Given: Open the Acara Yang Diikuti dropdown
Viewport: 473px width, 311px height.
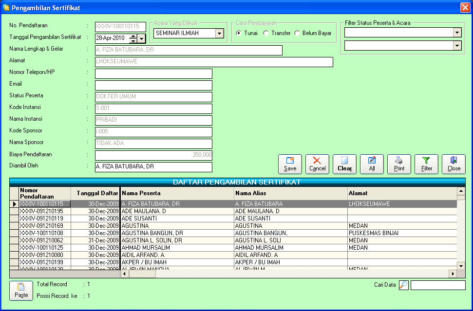Looking at the screenshot, I should (x=219, y=33).
